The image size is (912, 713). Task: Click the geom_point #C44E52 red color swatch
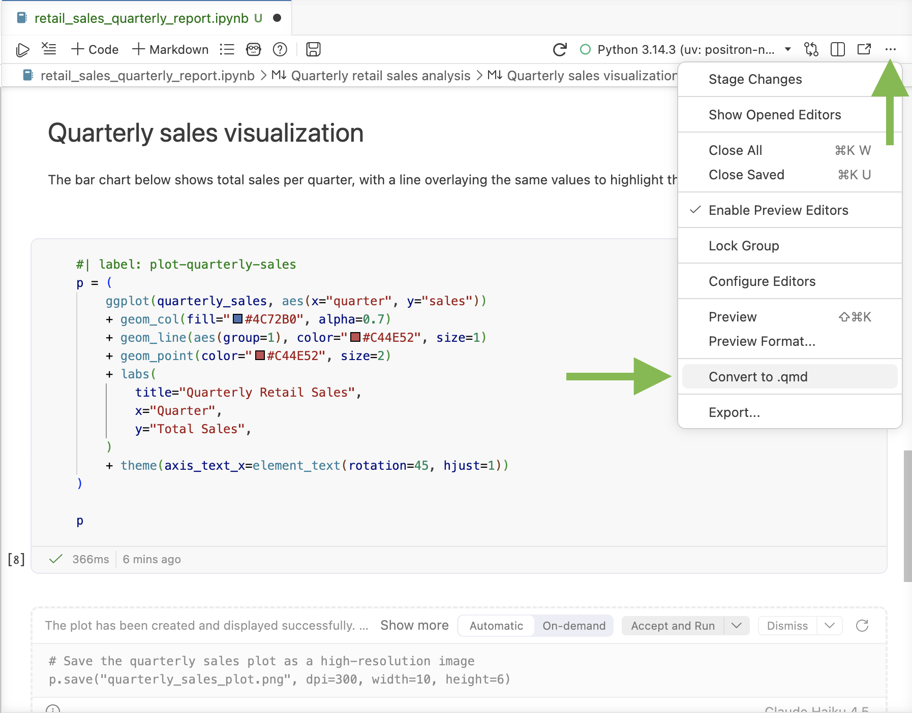pyautogui.click(x=260, y=355)
